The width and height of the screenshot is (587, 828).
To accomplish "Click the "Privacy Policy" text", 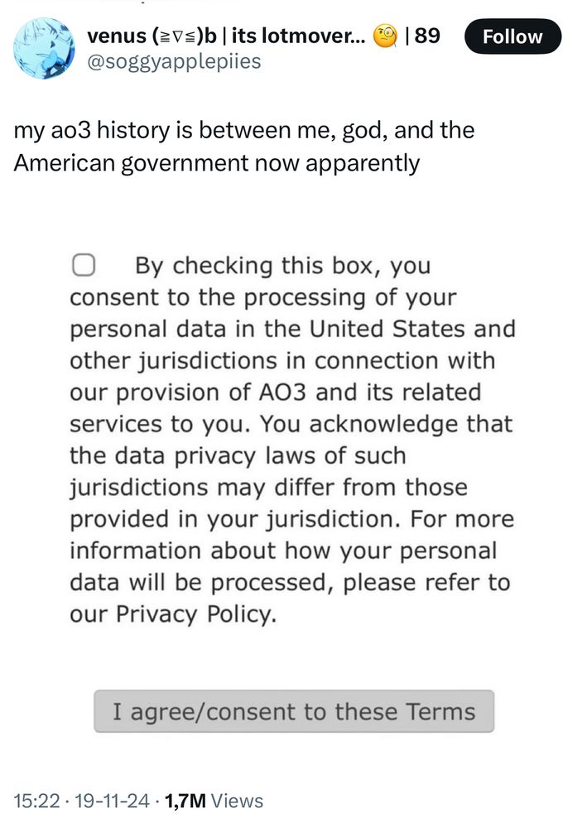I will (x=192, y=614).
